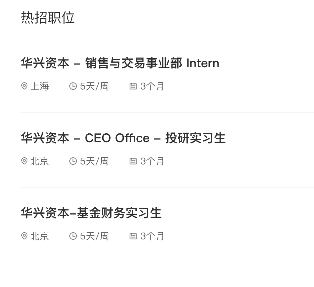The width and height of the screenshot is (314, 287).
Task: Click 北京 location under 投研实习生 job
Action: (40, 161)
